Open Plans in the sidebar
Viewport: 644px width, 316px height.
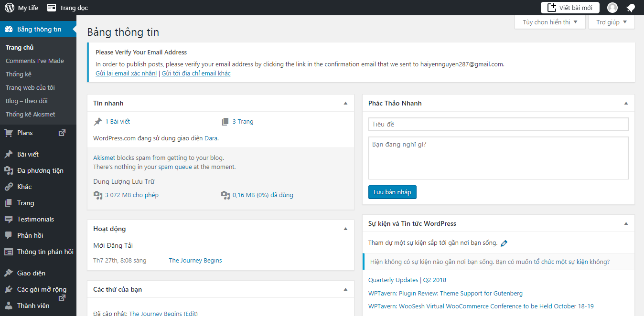[x=25, y=133]
